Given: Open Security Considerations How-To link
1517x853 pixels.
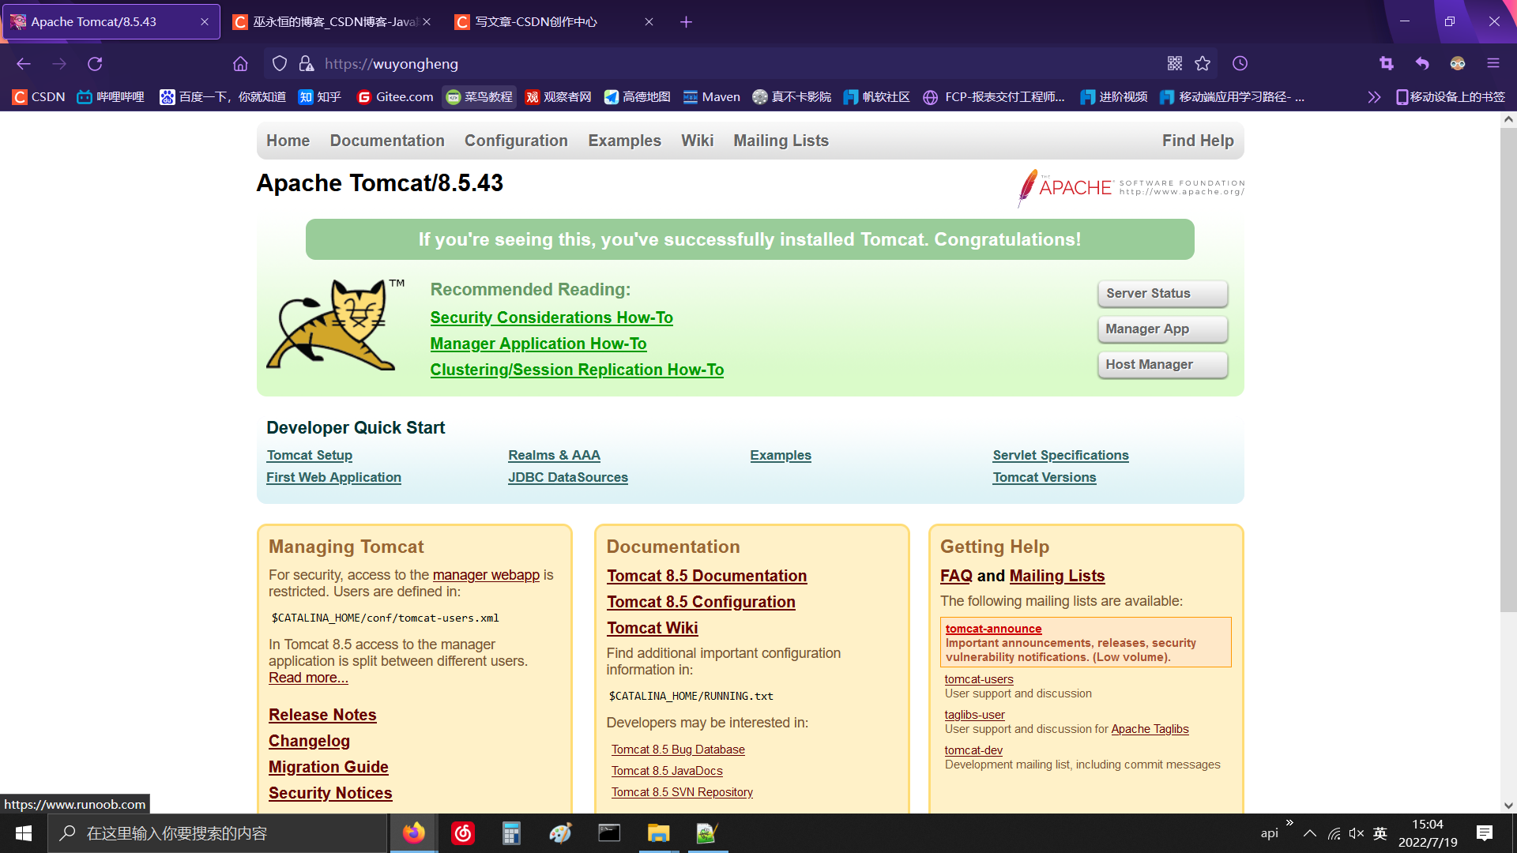Looking at the screenshot, I should [x=551, y=318].
